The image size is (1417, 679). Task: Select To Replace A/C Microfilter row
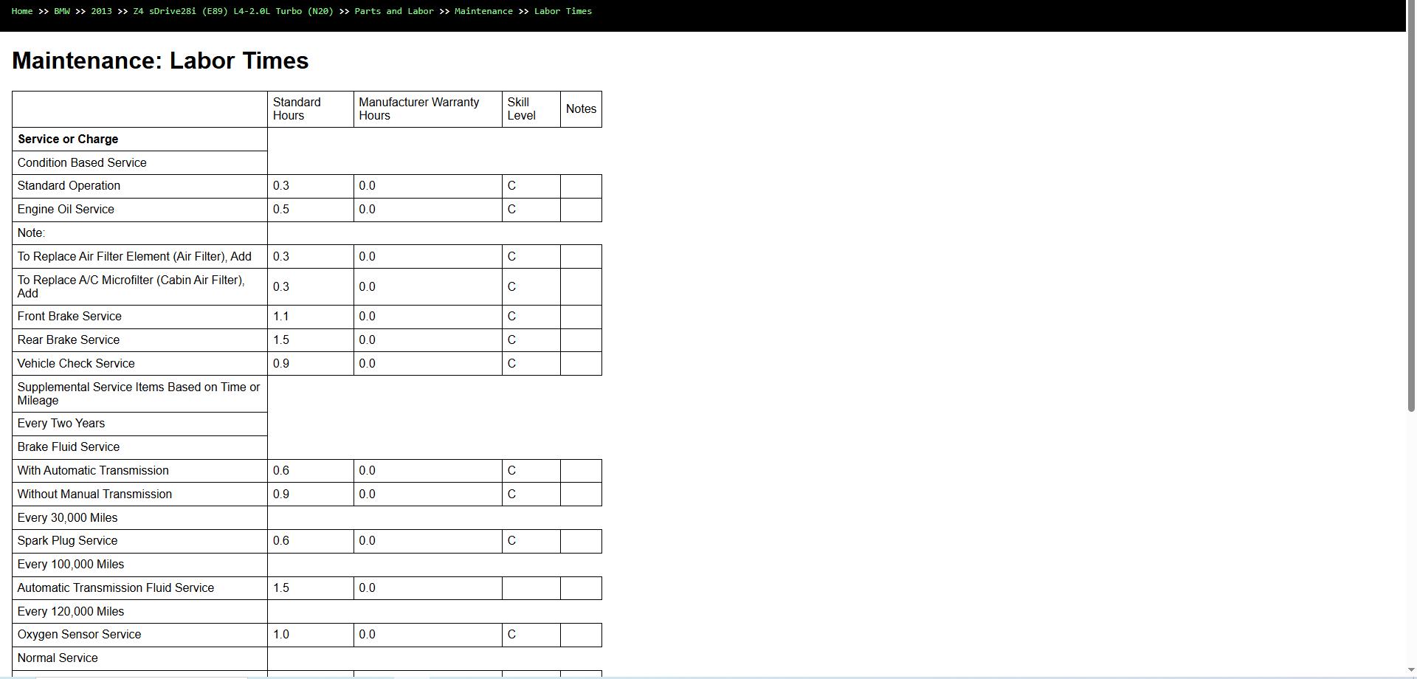[139, 287]
